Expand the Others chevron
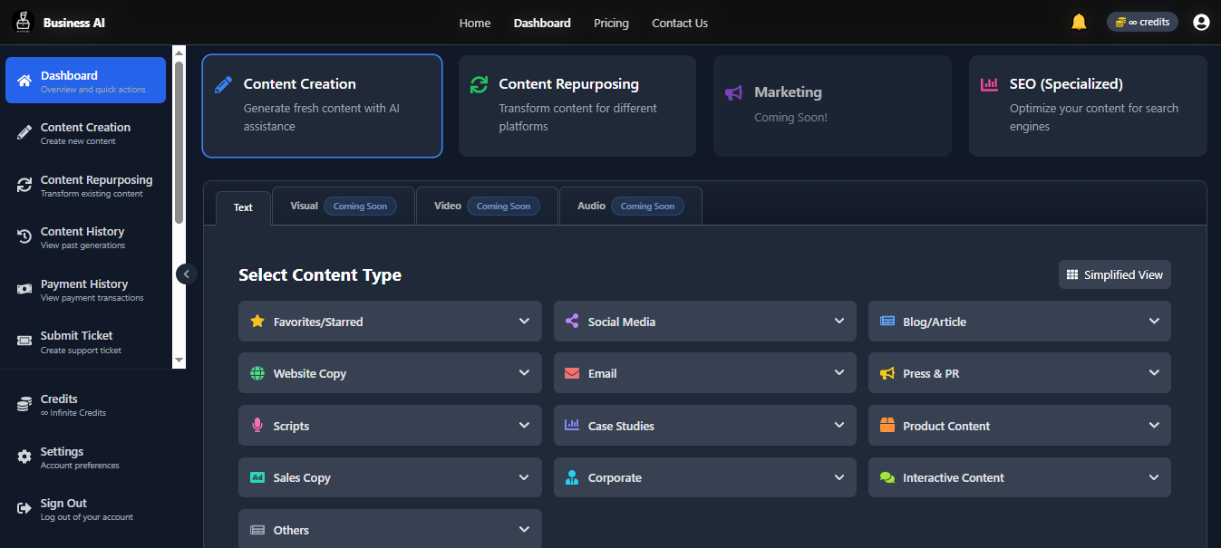1221x548 pixels. tap(524, 529)
